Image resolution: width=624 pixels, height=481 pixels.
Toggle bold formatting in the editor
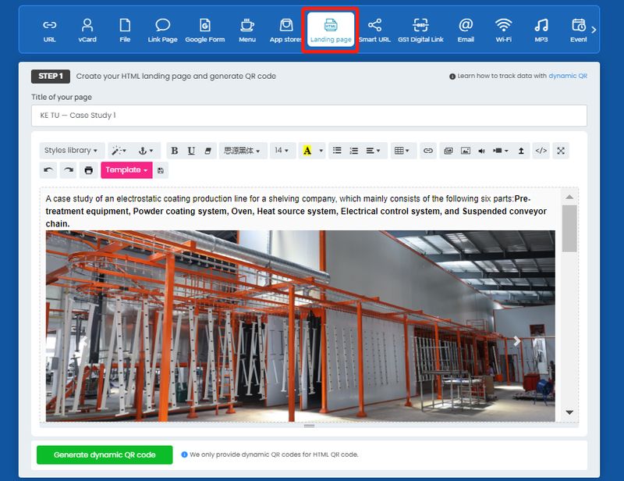(x=174, y=151)
